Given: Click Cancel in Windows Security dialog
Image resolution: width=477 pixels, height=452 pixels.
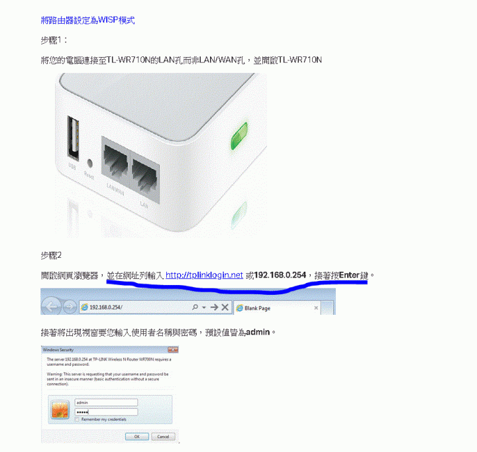Looking at the screenshot, I should [x=163, y=437].
